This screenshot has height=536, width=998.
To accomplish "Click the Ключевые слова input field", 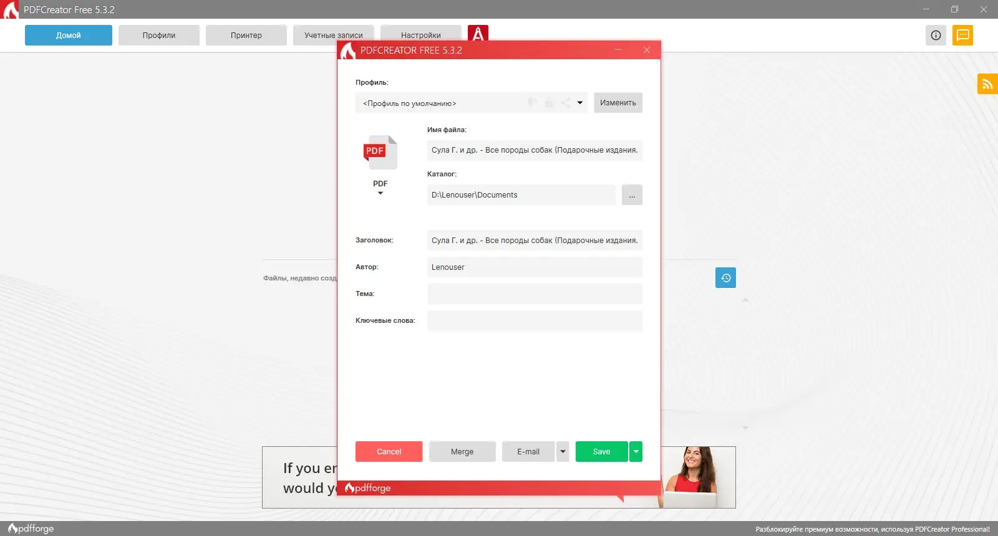I will (x=535, y=321).
